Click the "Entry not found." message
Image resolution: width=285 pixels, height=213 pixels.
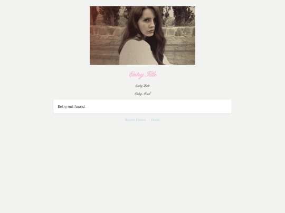tap(72, 106)
